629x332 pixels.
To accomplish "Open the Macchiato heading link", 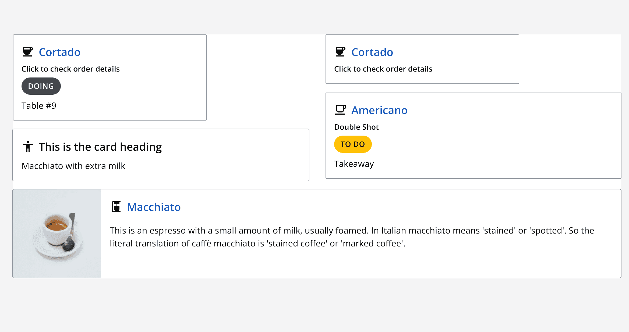I will [x=154, y=207].
